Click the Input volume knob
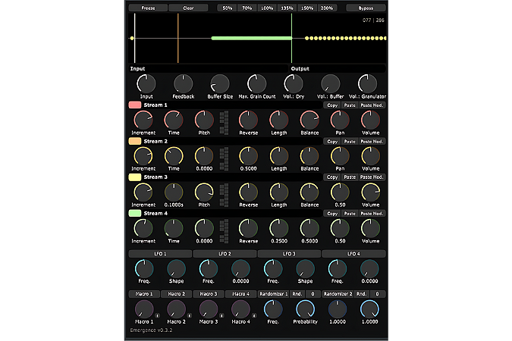Image resolution: width=512 pixels, height=341 pixels. (x=146, y=83)
